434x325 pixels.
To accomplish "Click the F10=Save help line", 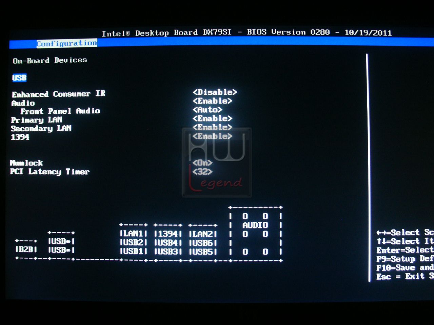I will [x=405, y=268].
